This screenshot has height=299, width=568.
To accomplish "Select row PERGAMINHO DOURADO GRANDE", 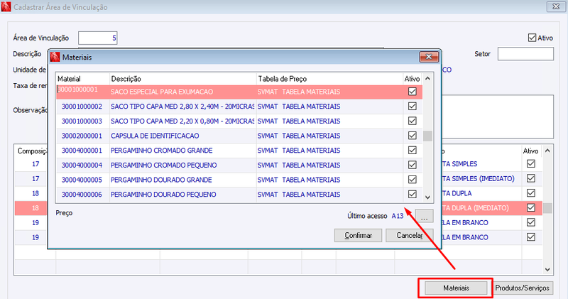I will click(x=239, y=180).
